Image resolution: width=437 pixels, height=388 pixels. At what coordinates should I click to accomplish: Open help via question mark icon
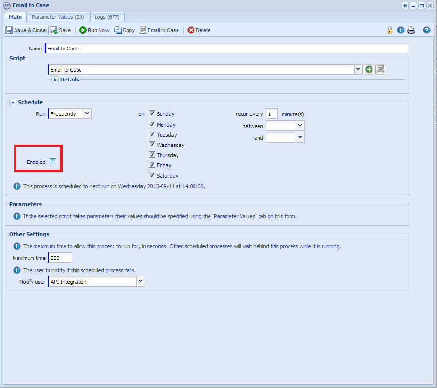(x=427, y=30)
